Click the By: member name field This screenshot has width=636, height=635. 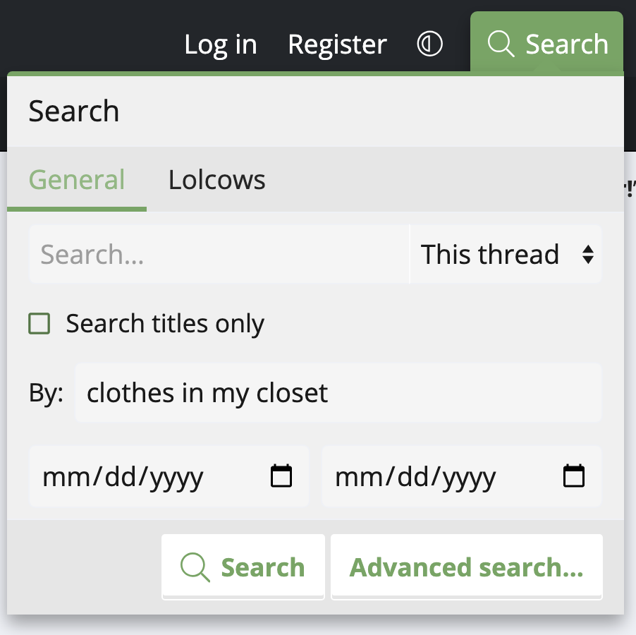point(338,393)
